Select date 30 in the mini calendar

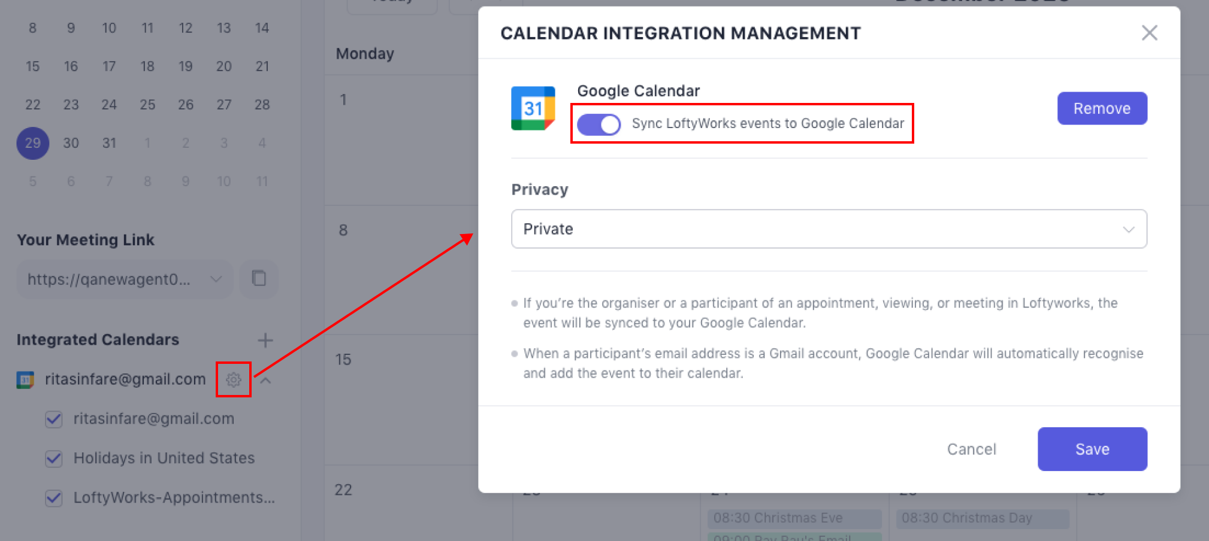[71, 143]
